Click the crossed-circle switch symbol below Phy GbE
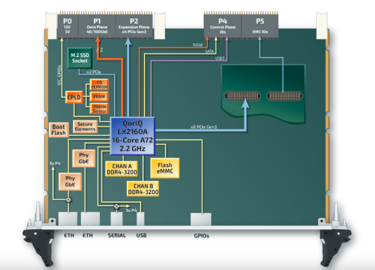Screen dimensions: 375x270 point(68,199)
